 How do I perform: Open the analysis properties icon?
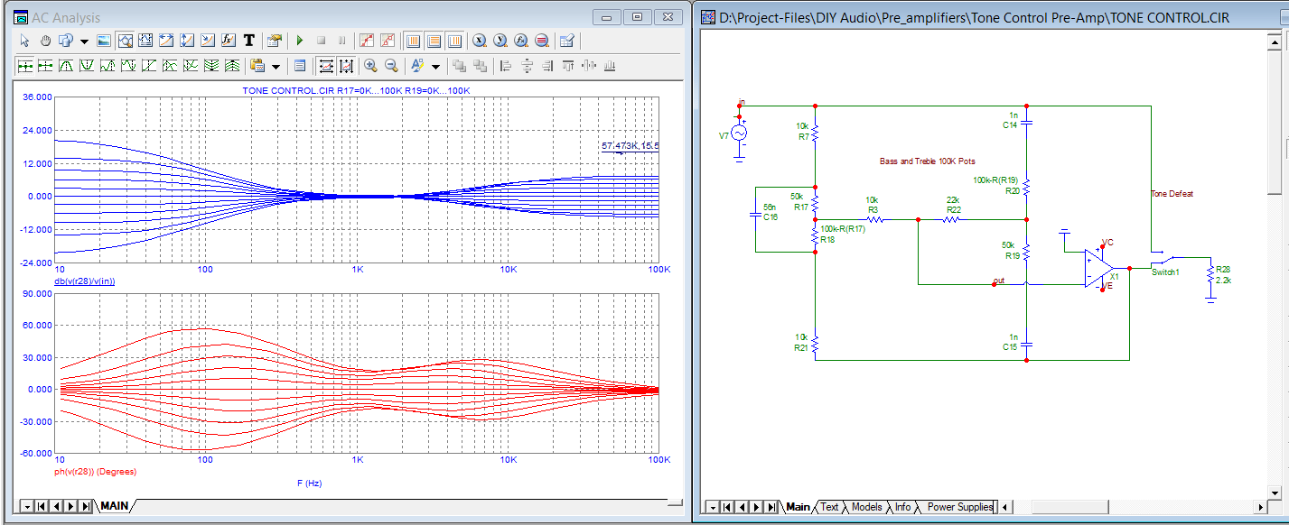point(275,41)
